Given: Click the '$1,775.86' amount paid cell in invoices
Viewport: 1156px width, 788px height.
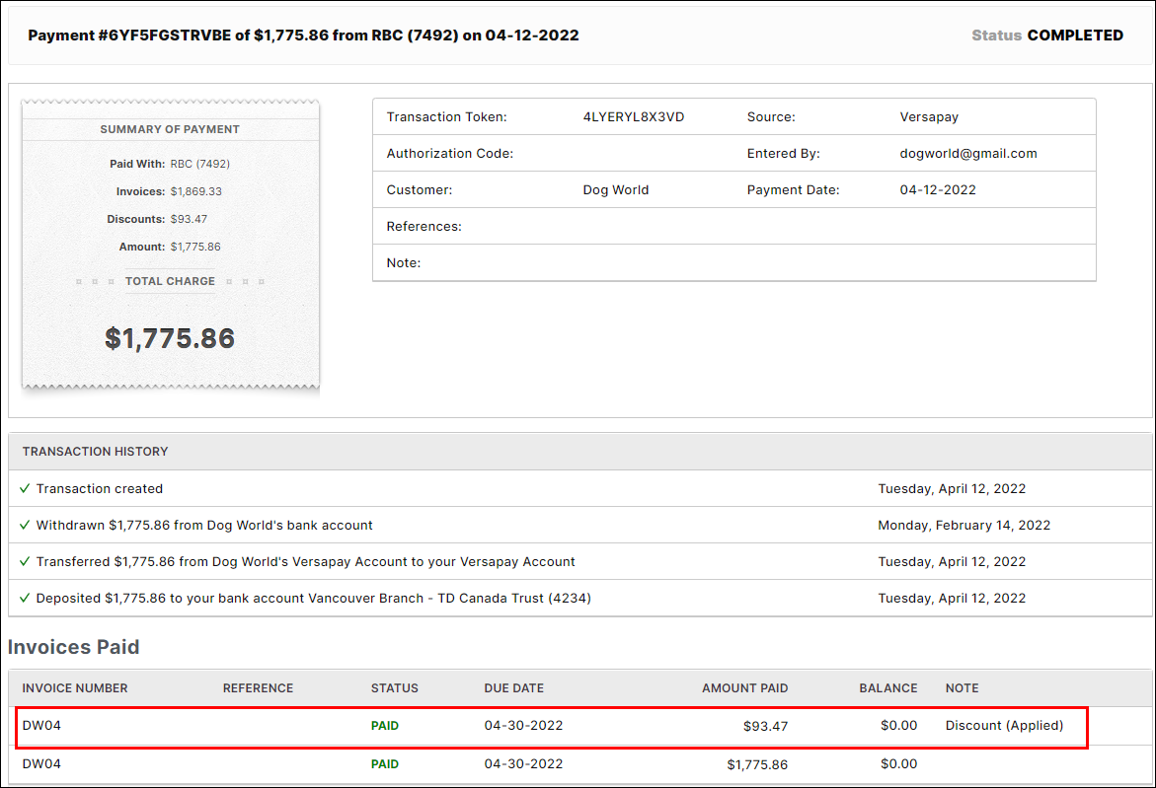Looking at the screenshot, I should coord(757,764).
